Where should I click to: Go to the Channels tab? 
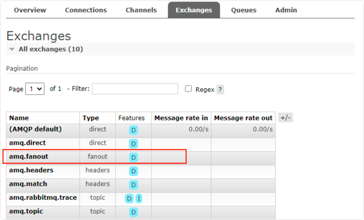tap(141, 10)
